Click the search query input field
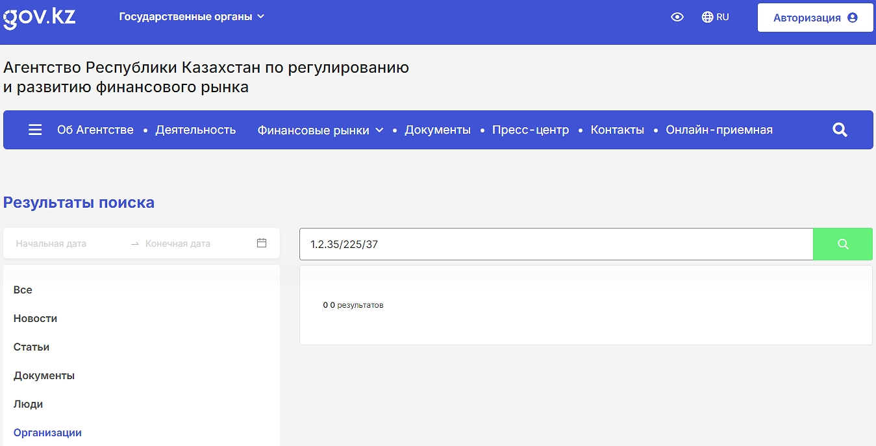Image resolution: width=876 pixels, height=446 pixels. 556,244
